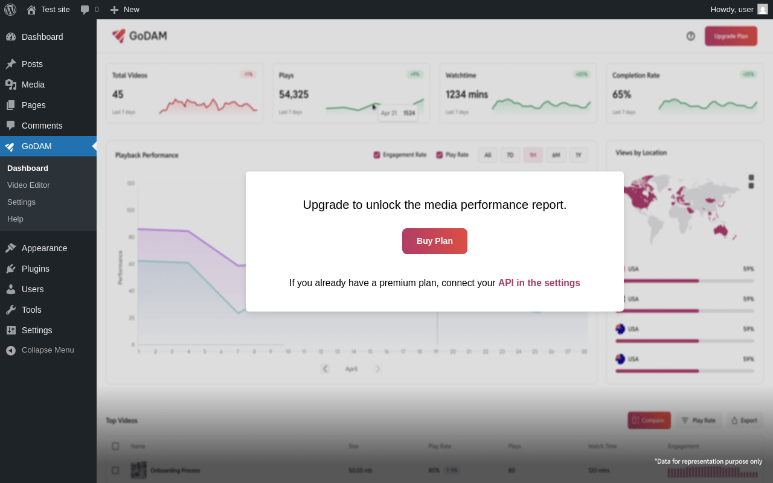Go to next month after April
The image size is (773, 483).
[x=377, y=368]
